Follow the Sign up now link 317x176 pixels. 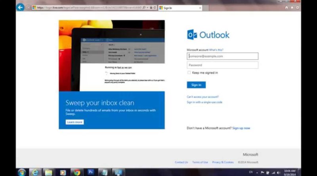click(241, 128)
